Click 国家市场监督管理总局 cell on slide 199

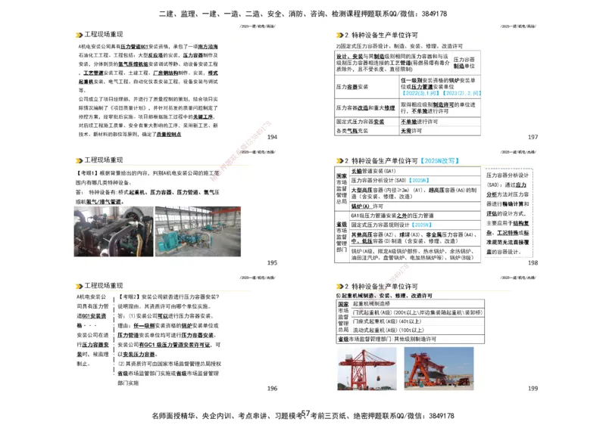[x=343, y=318]
